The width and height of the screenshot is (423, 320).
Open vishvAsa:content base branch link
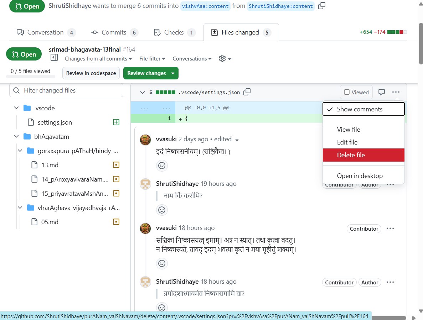click(205, 6)
